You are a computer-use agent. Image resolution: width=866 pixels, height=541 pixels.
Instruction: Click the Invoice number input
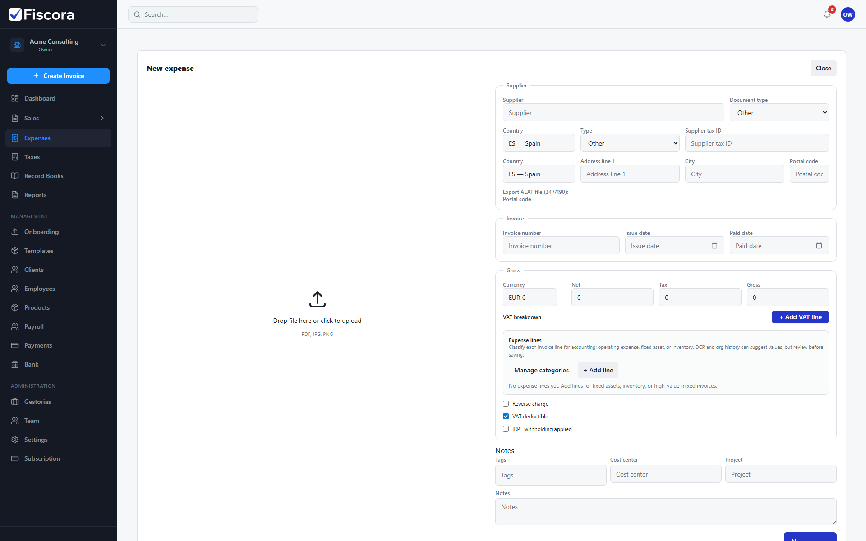pyautogui.click(x=561, y=246)
